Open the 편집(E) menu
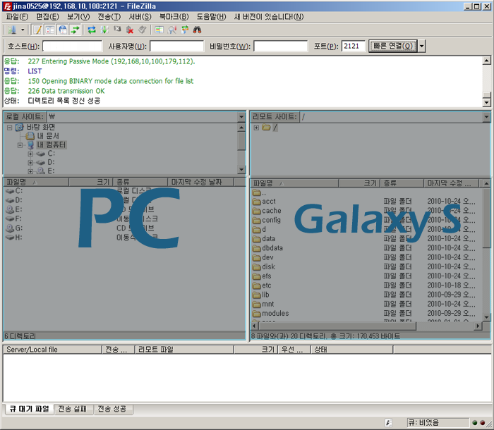The image size is (494, 430). coord(47,17)
